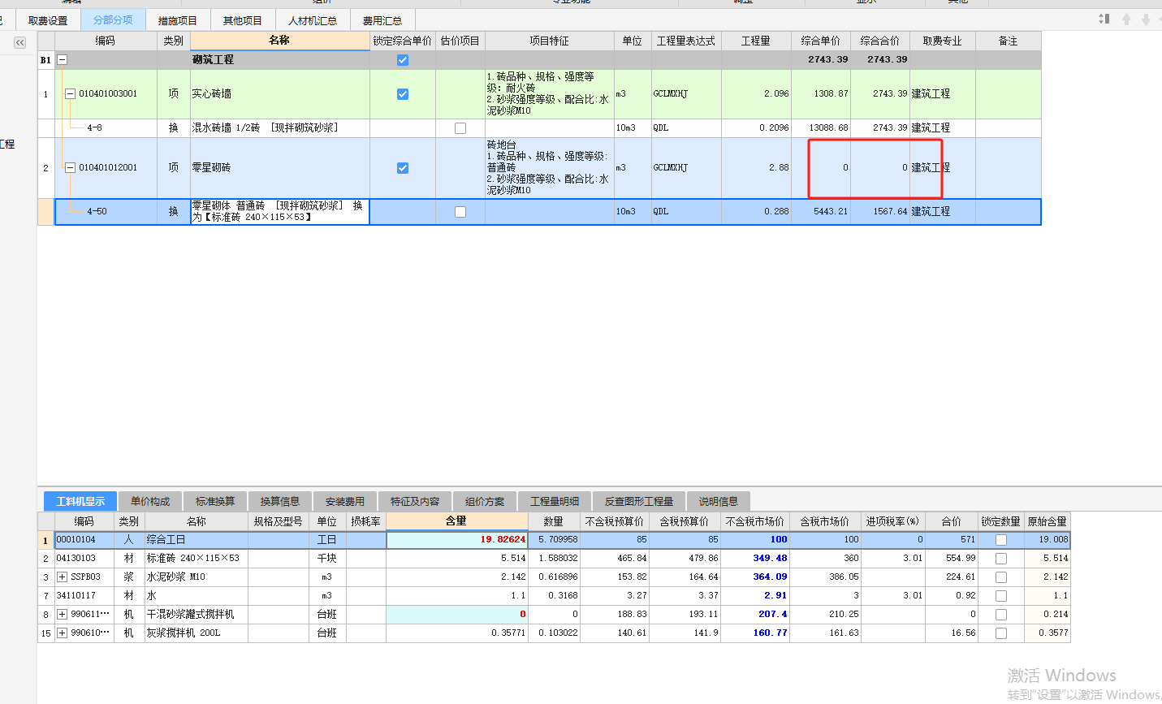Expand 990611 干混砂浆罐式搅拌机 row
The image size is (1162, 704).
point(62,615)
